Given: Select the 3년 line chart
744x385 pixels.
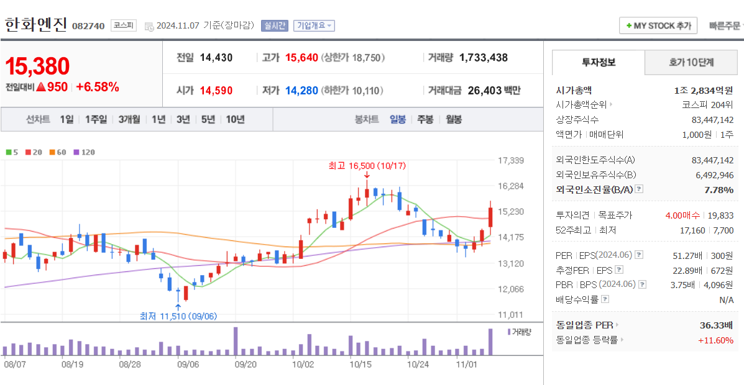Looking at the screenshot, I should pyautogui.click(x=183, y=119).
